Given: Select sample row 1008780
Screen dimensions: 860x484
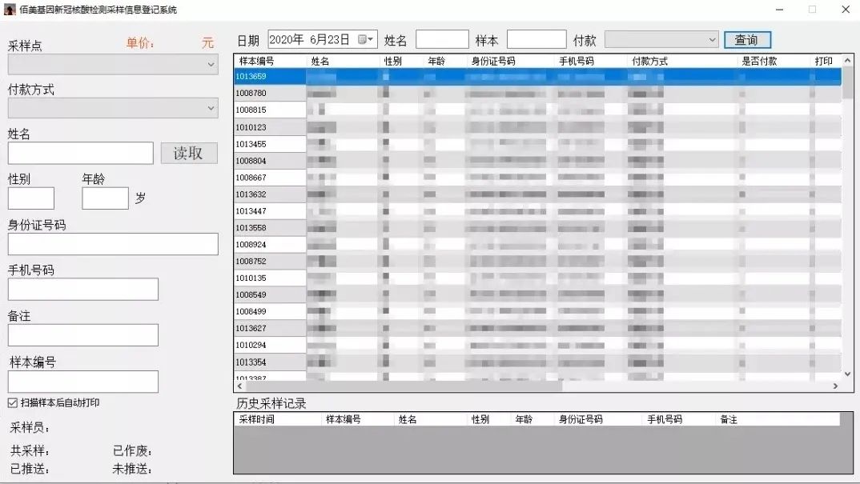Looking at the screenshot, I should 269,94.
